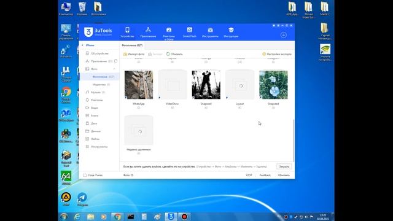
Task: Open Компьютер icon on desktop
Action: coord(66,9)
